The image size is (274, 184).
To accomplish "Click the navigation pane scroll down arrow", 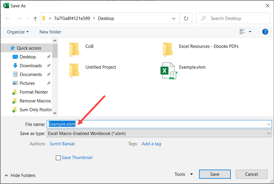I will point(55,113).
